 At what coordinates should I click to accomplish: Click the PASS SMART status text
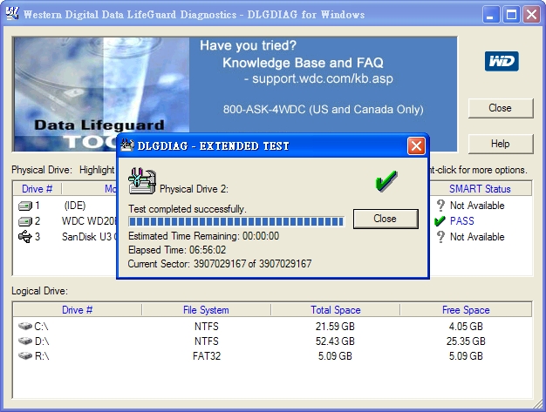pos(462,221)
